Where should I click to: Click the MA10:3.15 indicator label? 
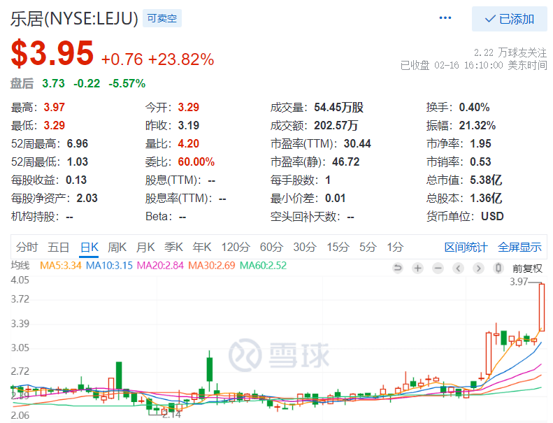(x=109, y=265)
